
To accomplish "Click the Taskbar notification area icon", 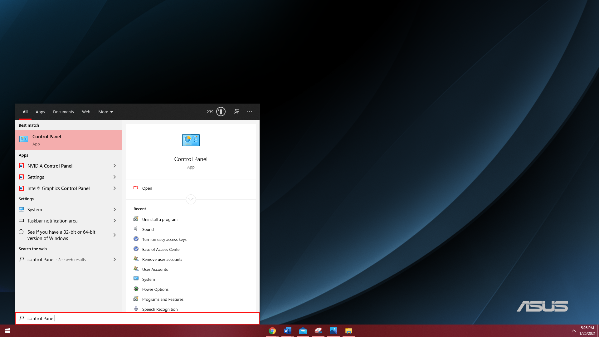I will point(21,221).
